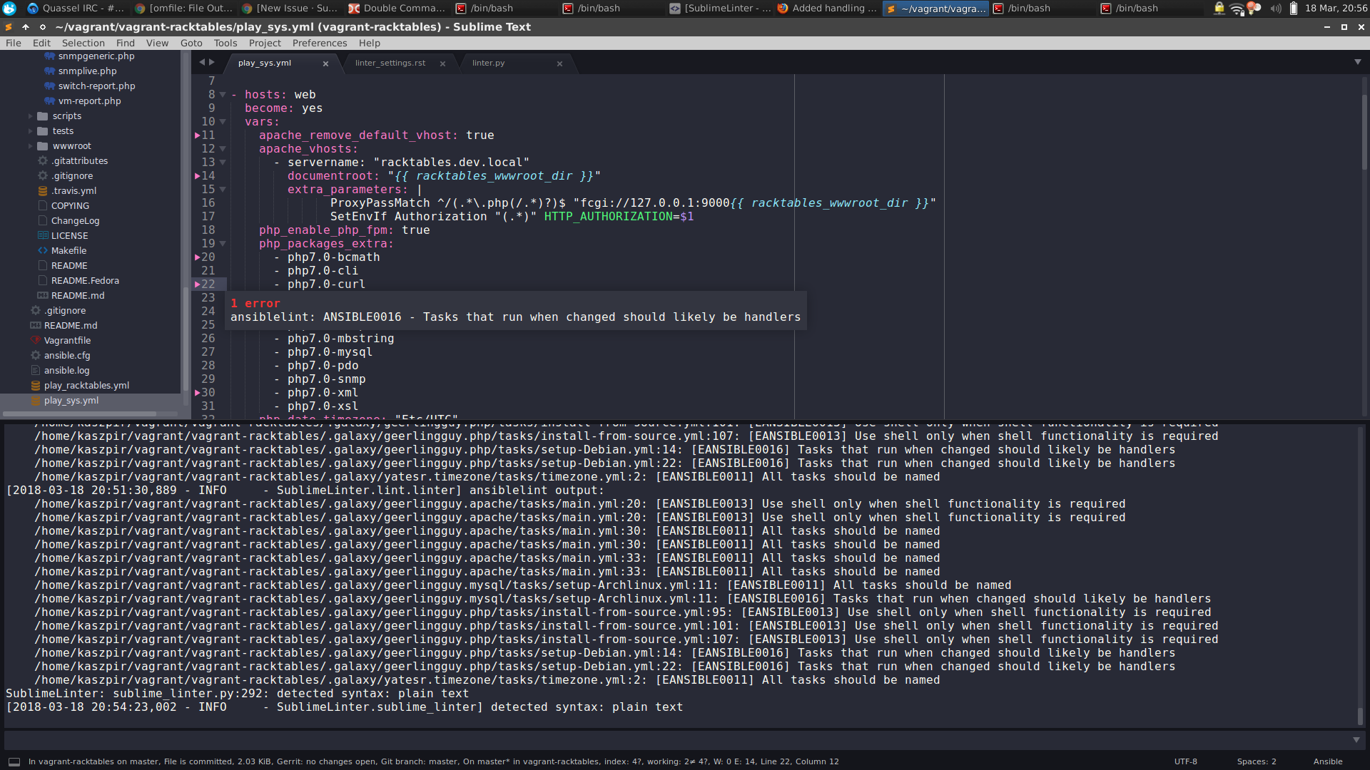Click the Makefile icon in the sidebar

[41, 250]
